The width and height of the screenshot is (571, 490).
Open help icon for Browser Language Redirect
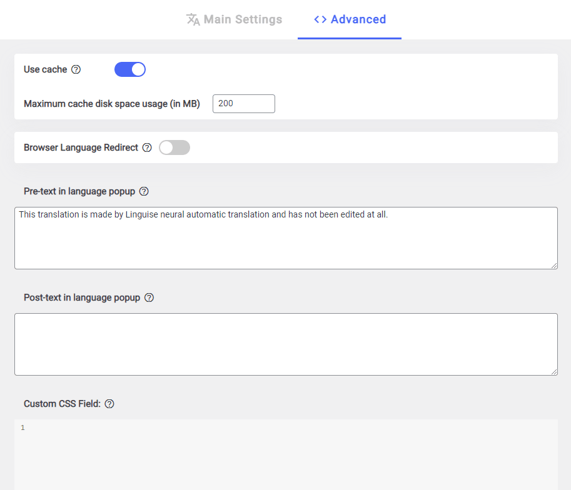(x=147, y=147)
